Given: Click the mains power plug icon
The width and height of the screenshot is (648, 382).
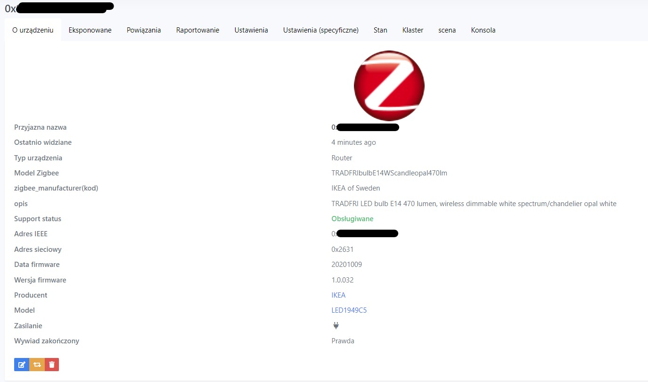Looking at the screenshot, I should [x=336, y=325].
